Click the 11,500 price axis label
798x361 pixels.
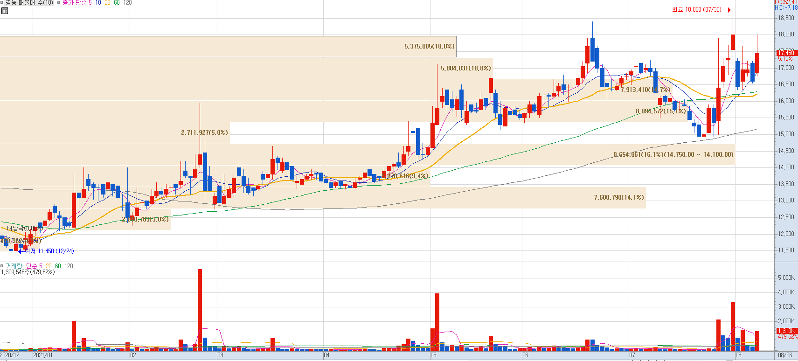[x=786, y=250]
